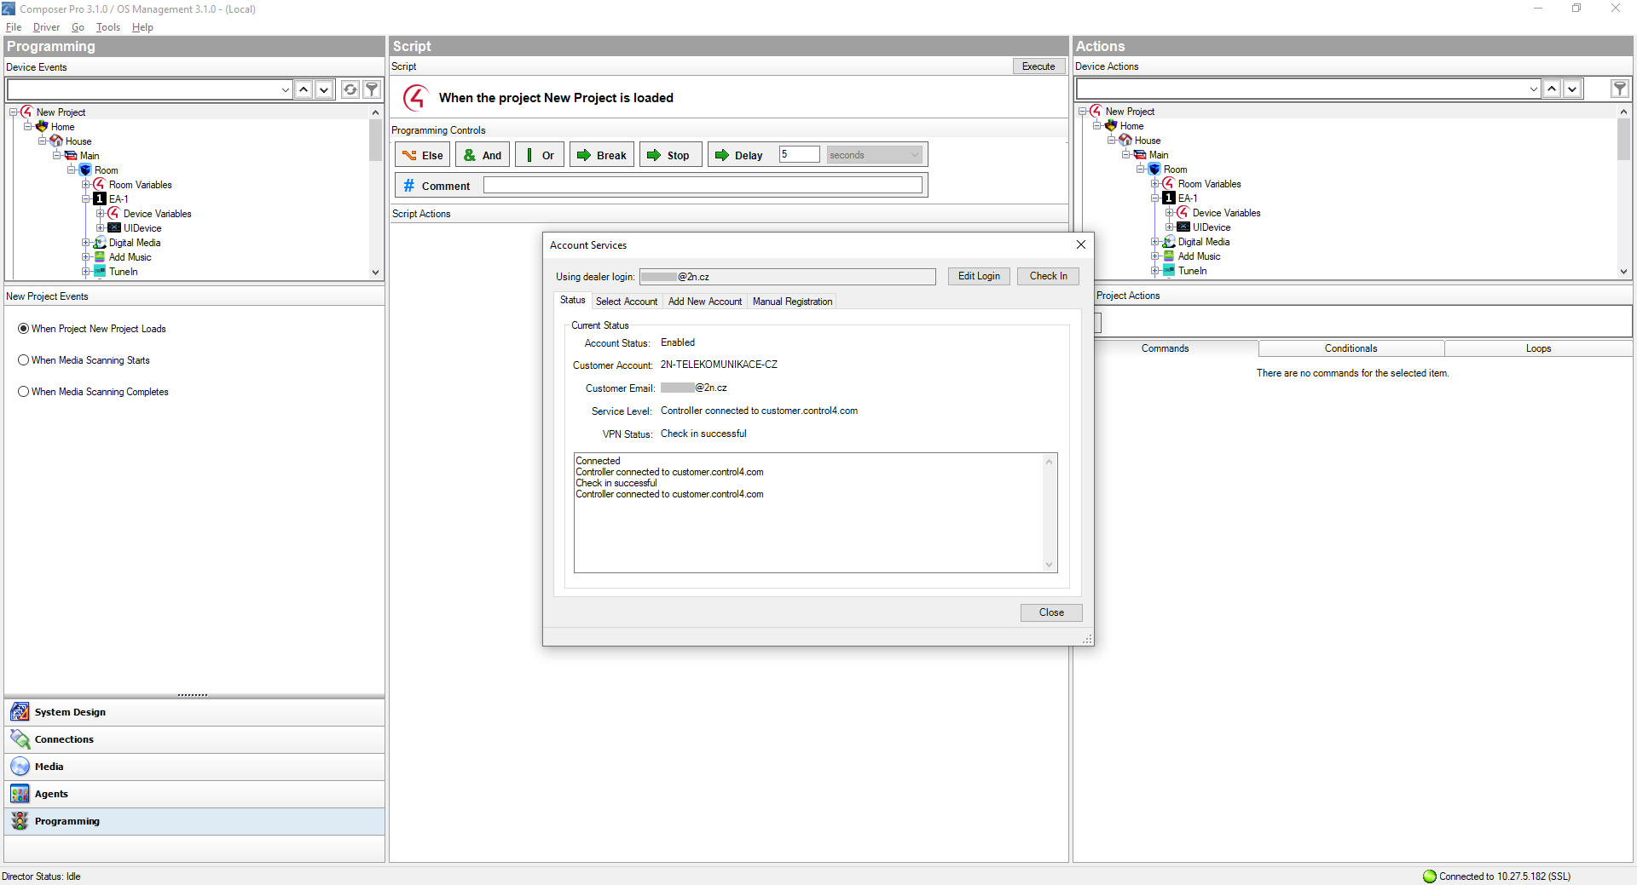Screen dimensions: 1637x885
Task: Select When Media Scanning Completes option
Action: (x=24, y=392)
